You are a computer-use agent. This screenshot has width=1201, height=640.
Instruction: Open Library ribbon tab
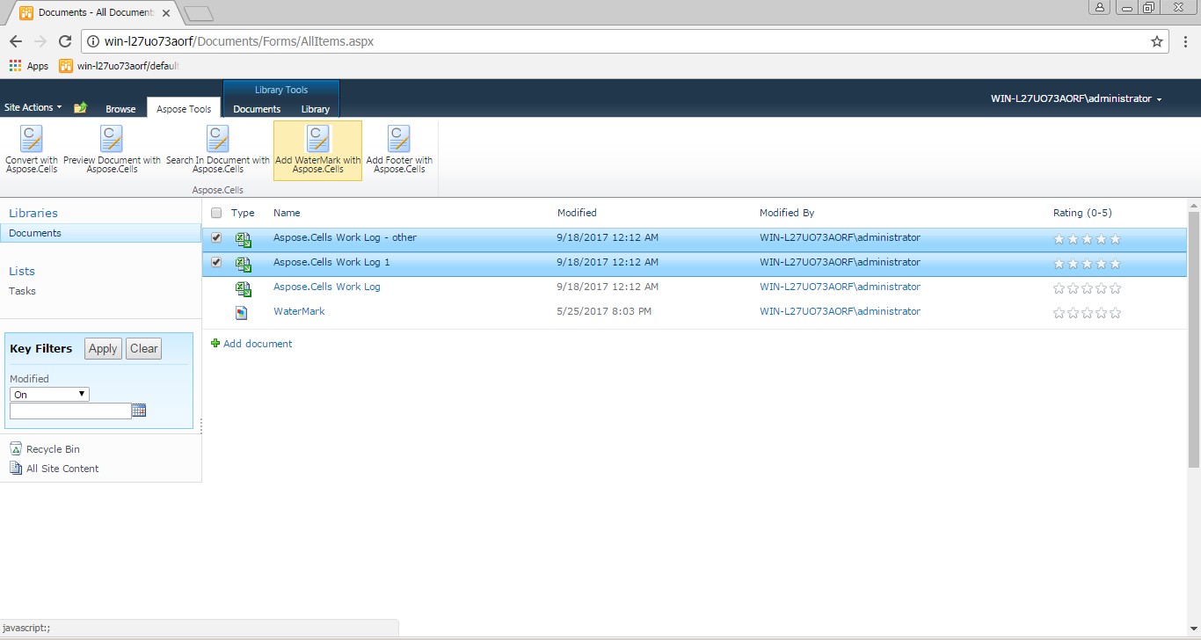point(315,109)
